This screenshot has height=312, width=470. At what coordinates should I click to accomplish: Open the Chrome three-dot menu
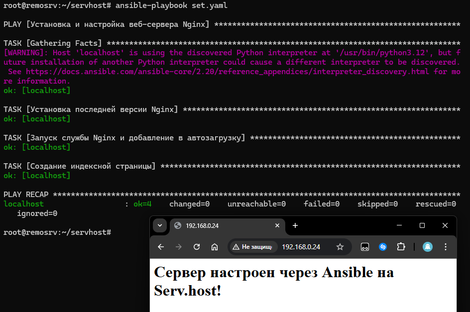[446, 247]
